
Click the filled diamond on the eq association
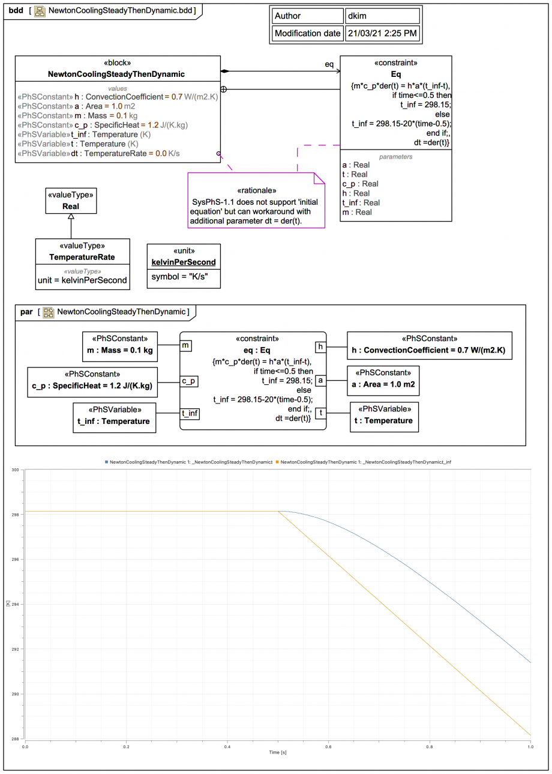coord(225,71)
